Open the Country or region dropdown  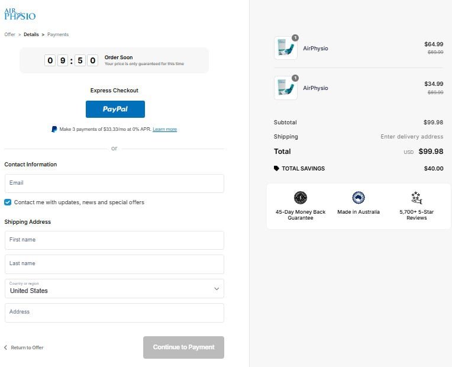(114, 288)
